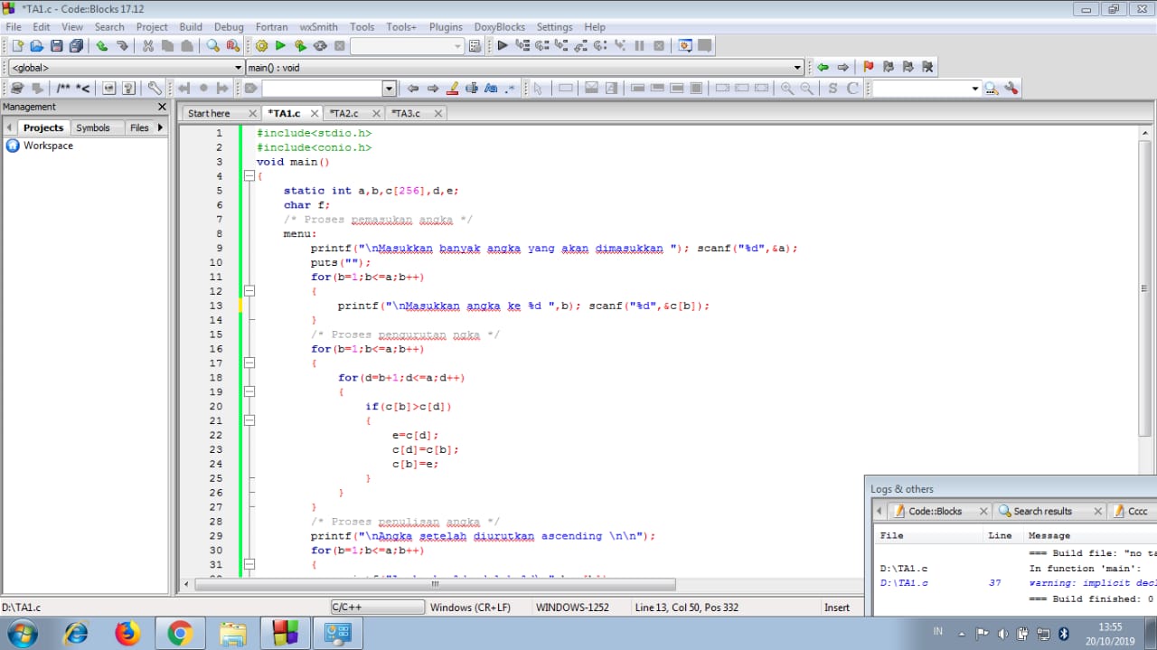Viewport: 1157px width, 650px height.
Task: Toggle bookmark with the red flag icon
Action: [x=869, y=67]
